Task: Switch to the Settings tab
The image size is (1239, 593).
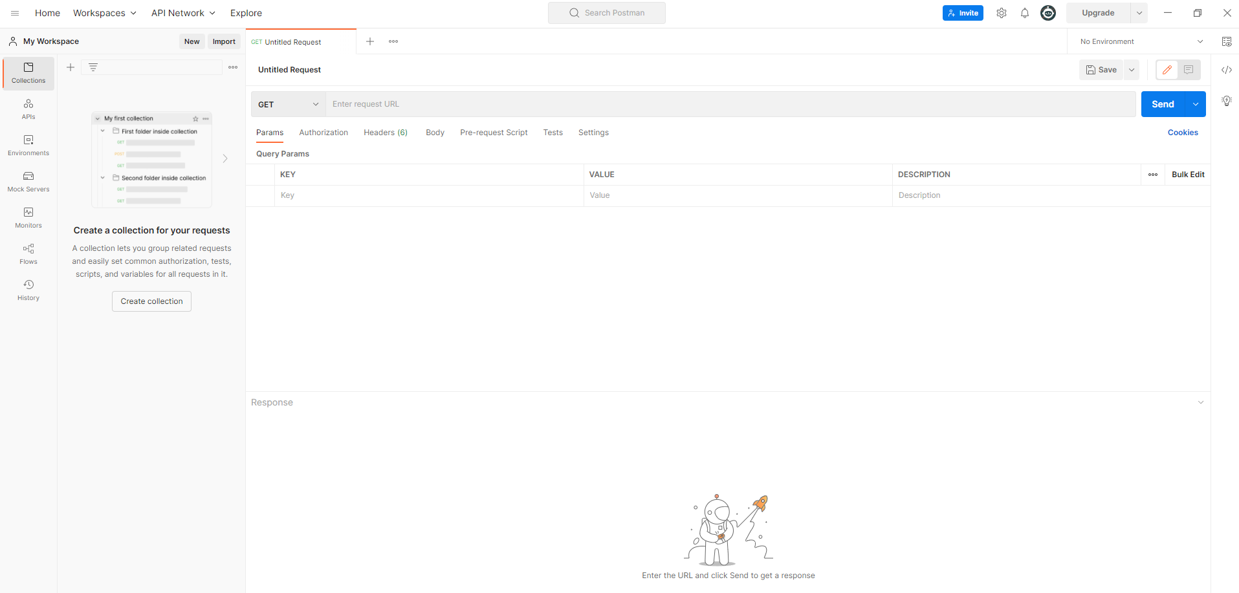Action: [593, 133]
